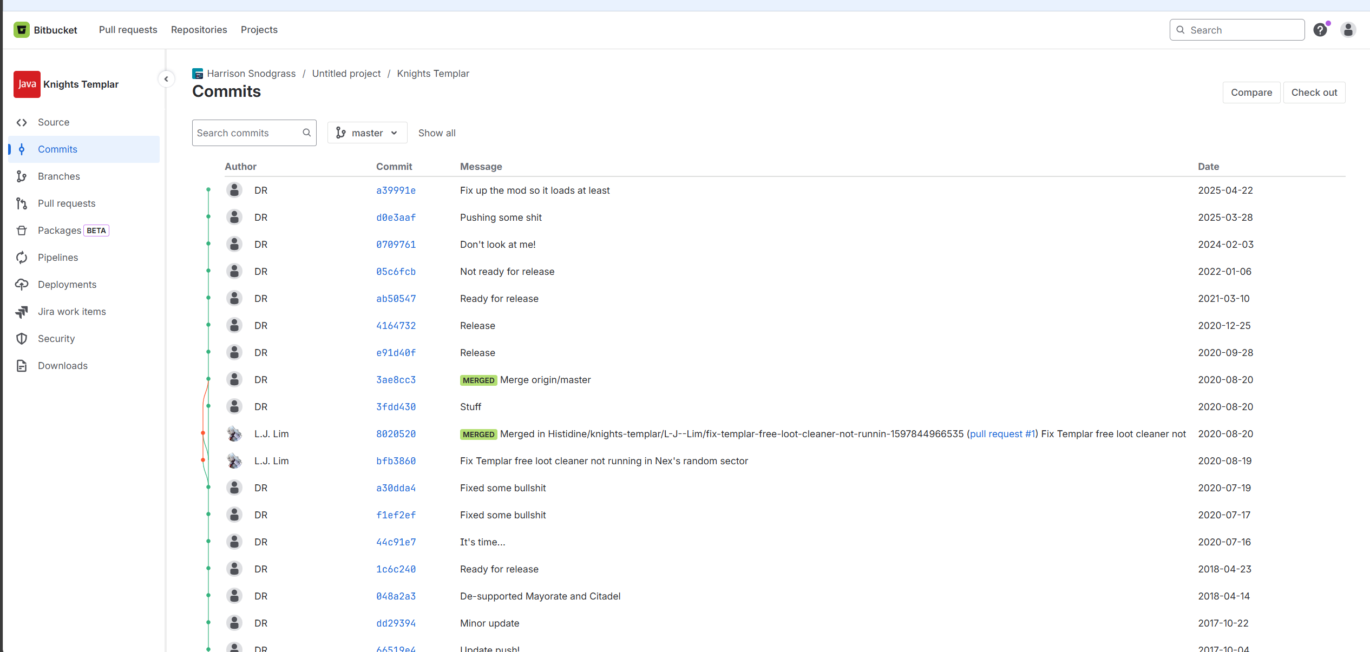The width and height of the screenshot is (1370, 652).
Task: Click the Pipelines sidebar icon
Action: (x=22, y=258)
